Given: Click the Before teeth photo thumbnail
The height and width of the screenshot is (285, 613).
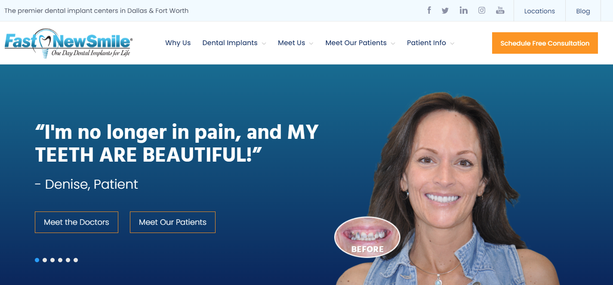Looking at the screenshot, I should 367,237.
